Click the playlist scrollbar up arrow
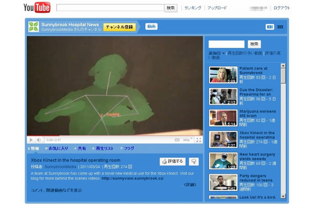 [x=283, y=66]
